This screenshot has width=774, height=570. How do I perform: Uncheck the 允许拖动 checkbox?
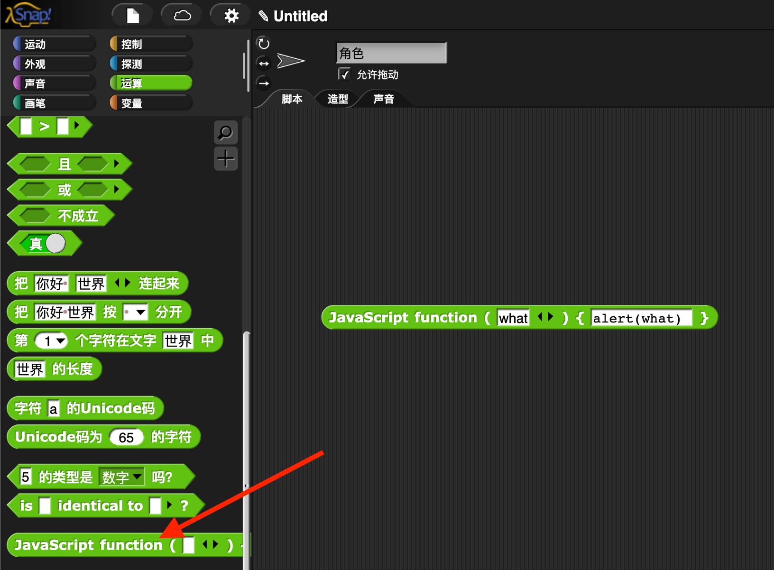345,74
